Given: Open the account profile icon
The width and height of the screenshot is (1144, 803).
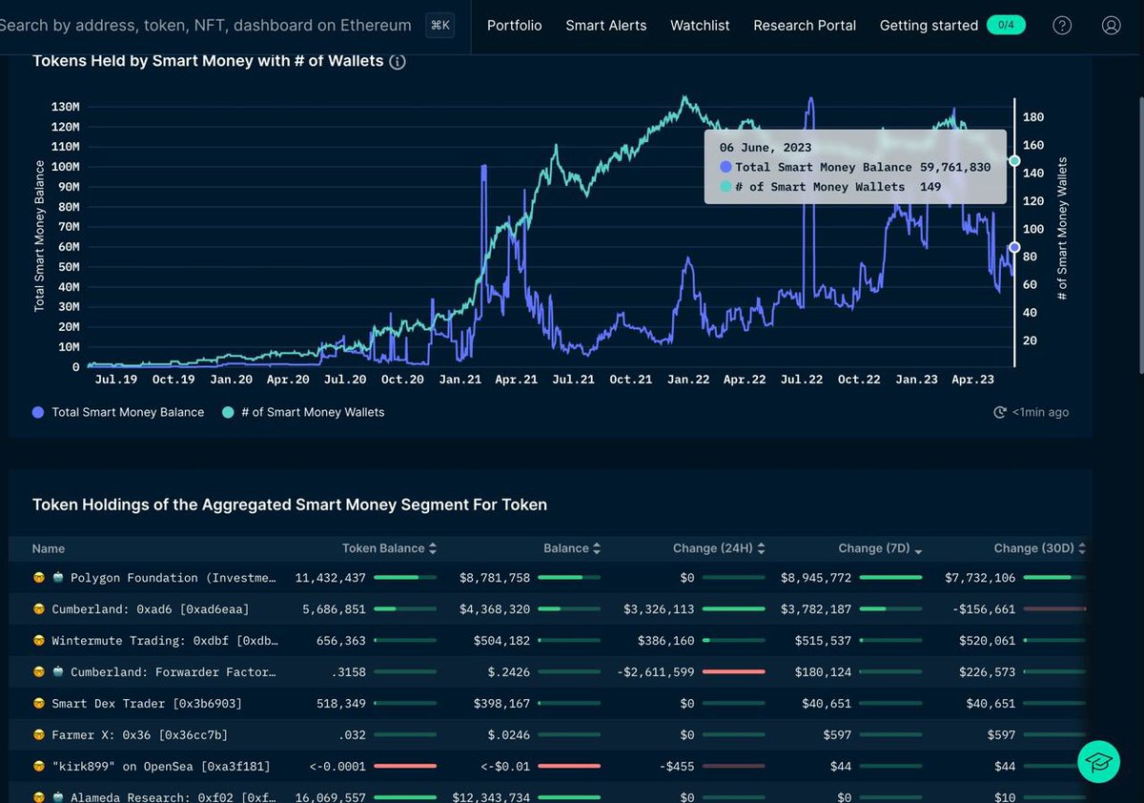Looking at the screenshot, I should [1111, 26].
